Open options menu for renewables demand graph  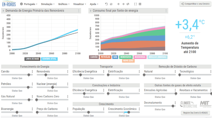[79, 11]
